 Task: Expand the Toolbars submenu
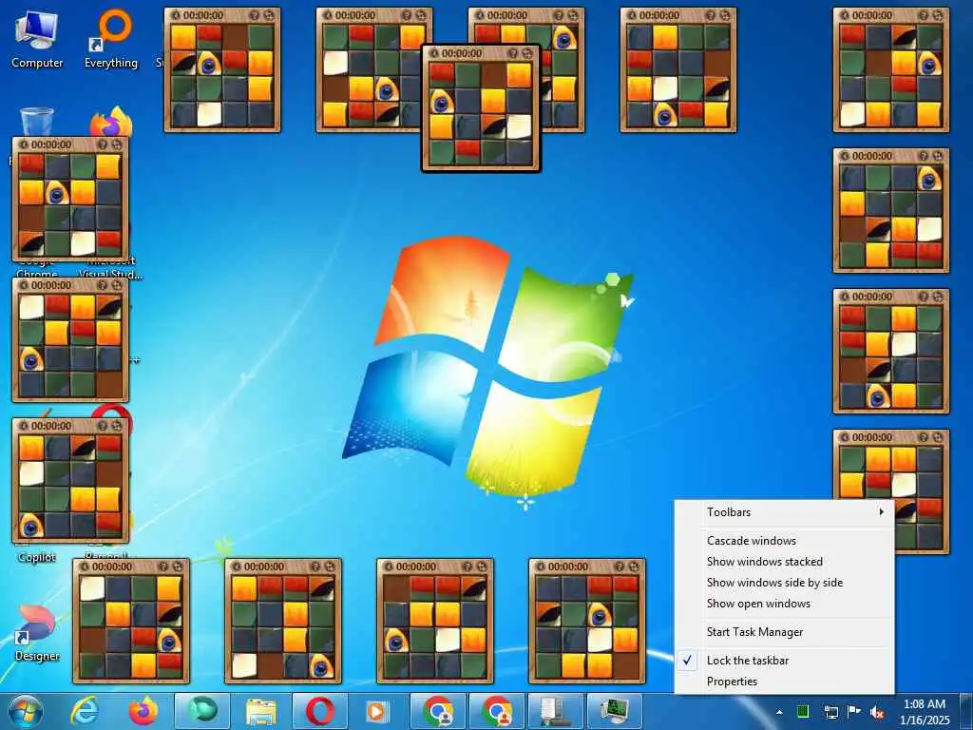pyautogui.click(x=784, y=512)
